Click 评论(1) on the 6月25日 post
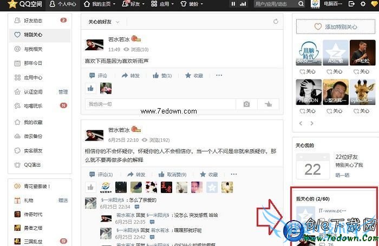The width and height of the screenshot is (379, 246). 101,174
